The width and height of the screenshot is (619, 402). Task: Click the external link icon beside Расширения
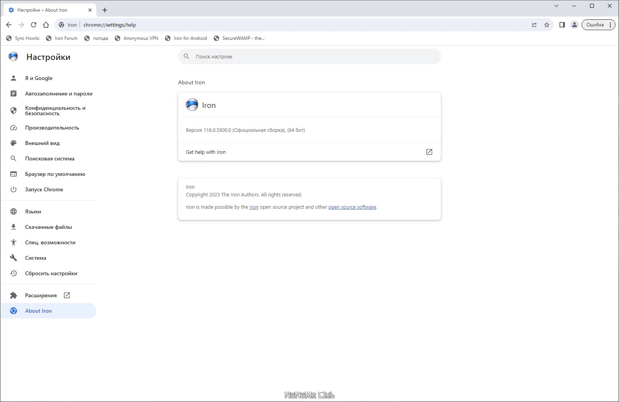pyautogui.click(x=67, y=295)
